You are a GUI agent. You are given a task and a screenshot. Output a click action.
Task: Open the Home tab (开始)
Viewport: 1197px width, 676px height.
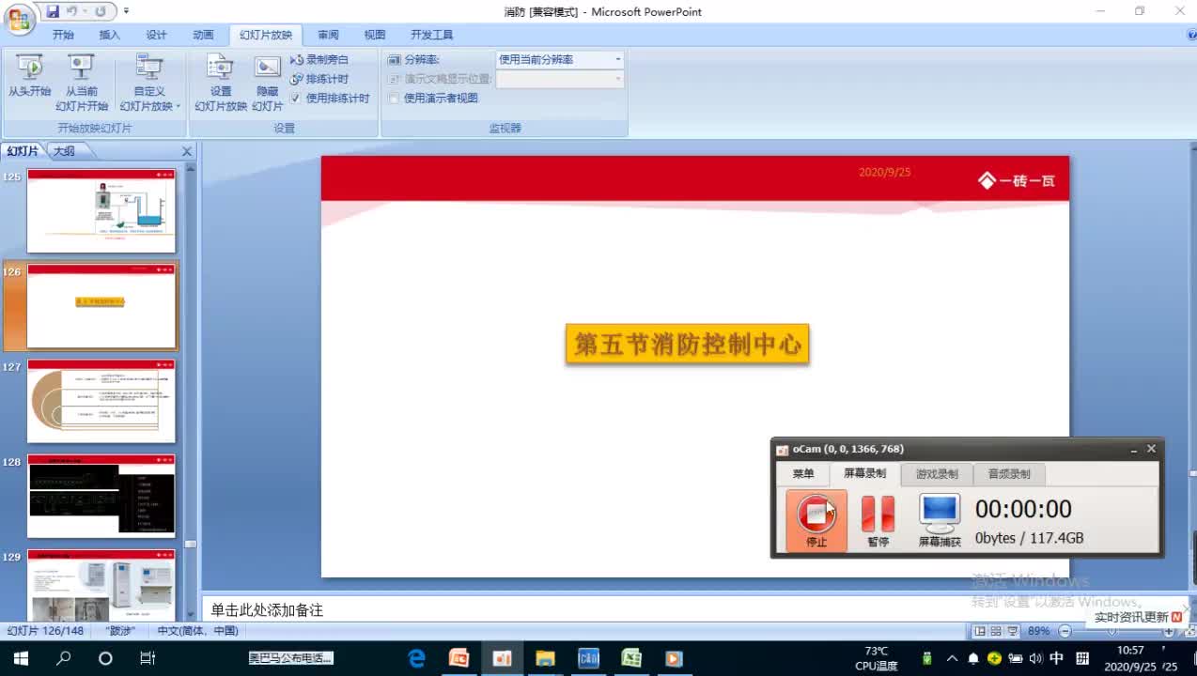pos(63,35)
